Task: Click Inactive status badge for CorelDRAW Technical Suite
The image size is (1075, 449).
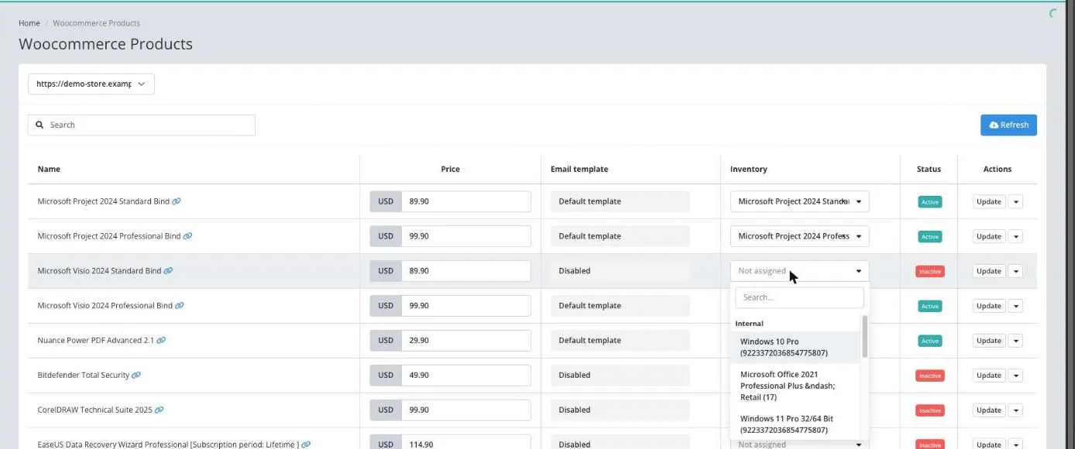Action: point(929,411)
